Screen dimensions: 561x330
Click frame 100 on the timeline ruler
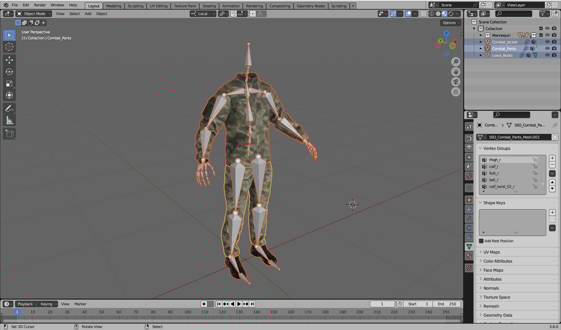[x=188, y=312]
